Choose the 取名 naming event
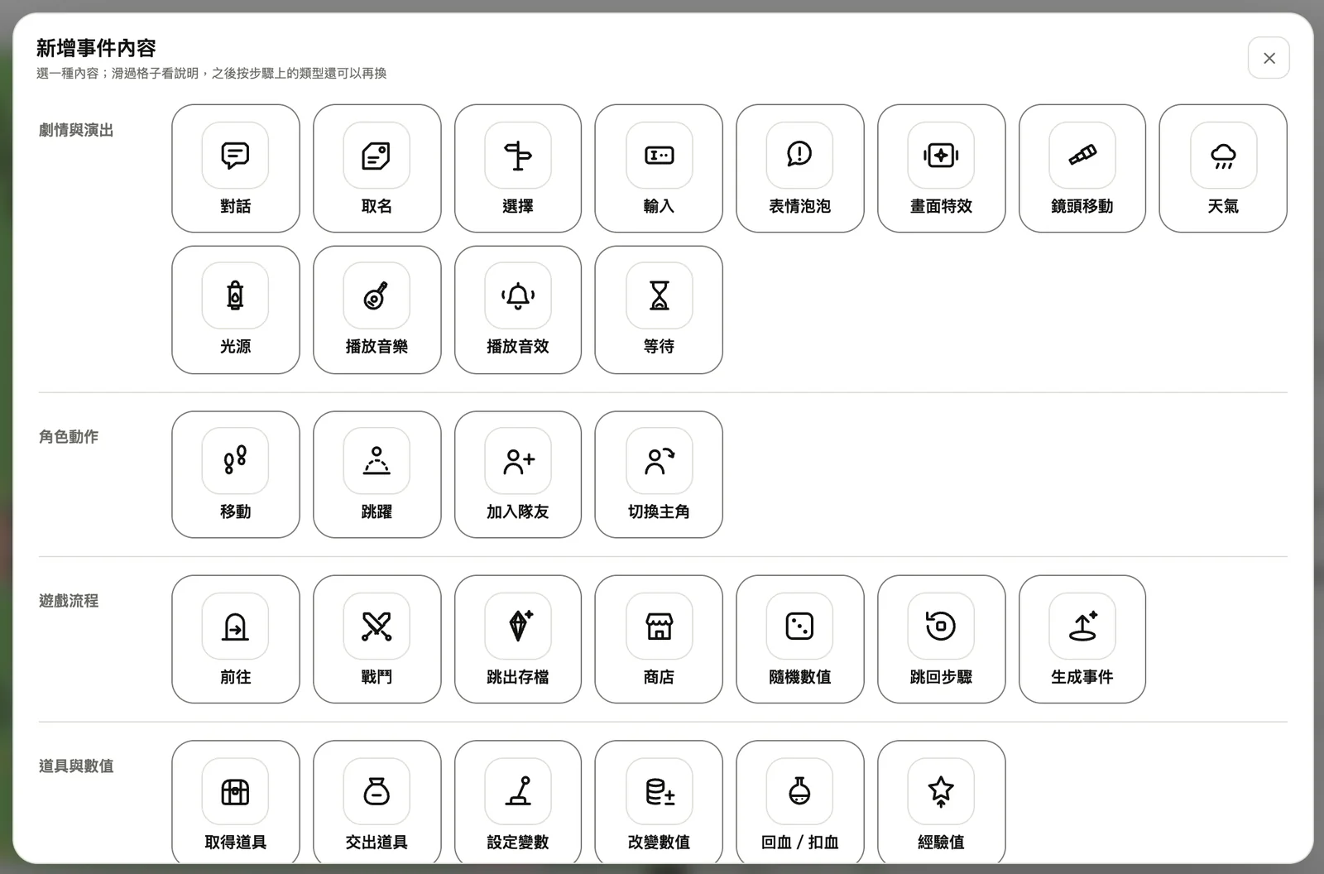The height and width of the screenshot is (874, 1324). click(x=377, y=169)
